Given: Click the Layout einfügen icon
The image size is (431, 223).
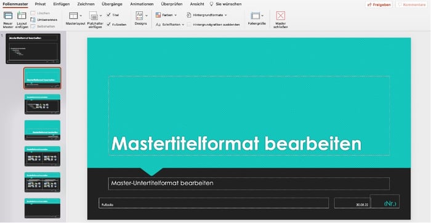Looking at the screenshot, I should click(22, 15).
